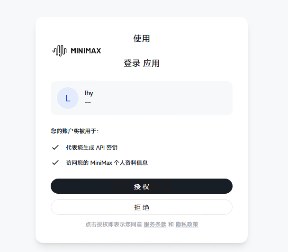Click the checkmark beside MiniMax 个人资料信息

[55, 162]
